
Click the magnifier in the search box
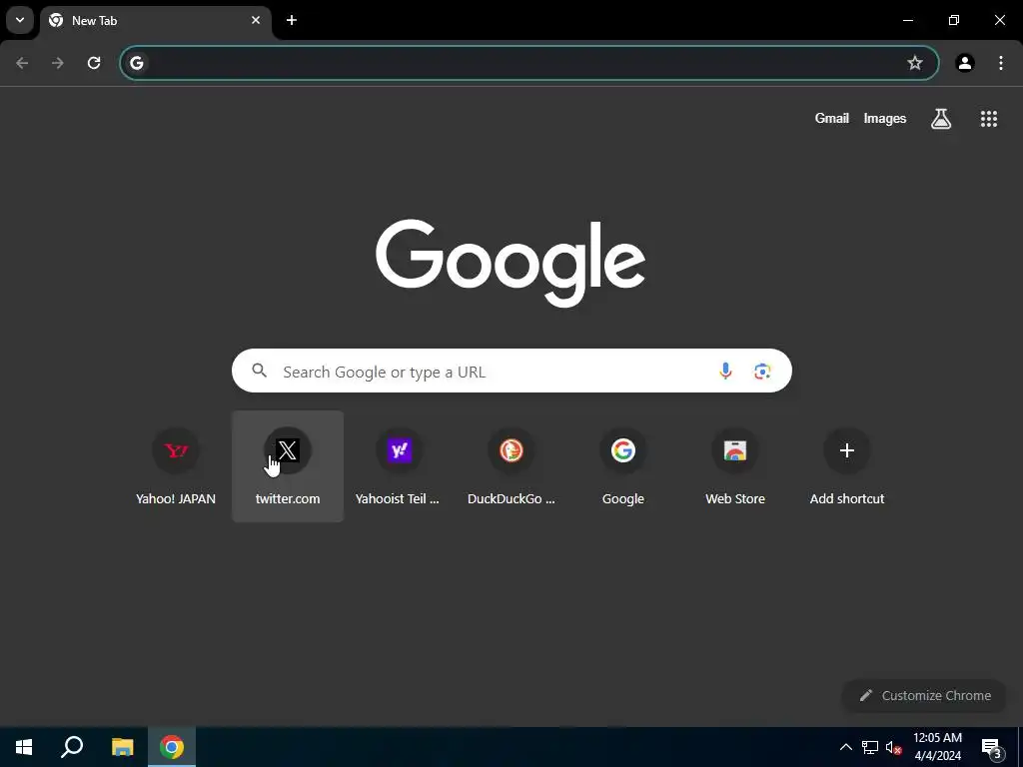(260, 371)
